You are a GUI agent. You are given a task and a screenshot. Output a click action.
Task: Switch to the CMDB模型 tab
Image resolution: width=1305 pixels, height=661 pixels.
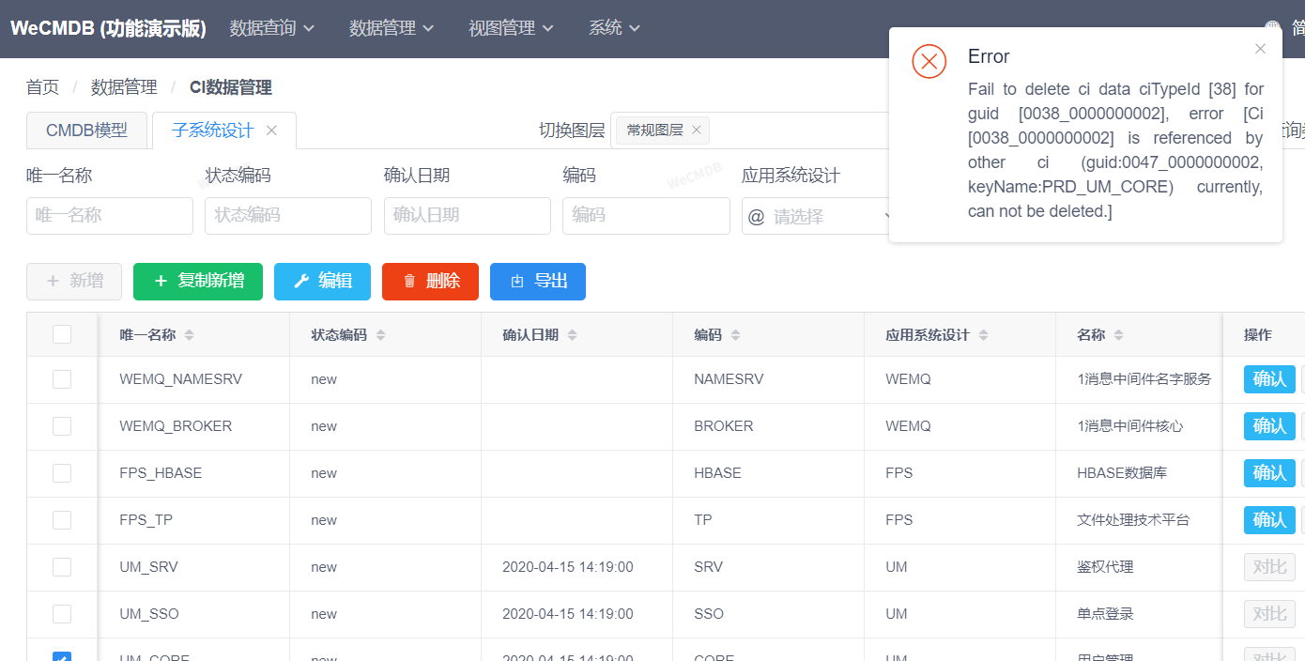[86, 131]
